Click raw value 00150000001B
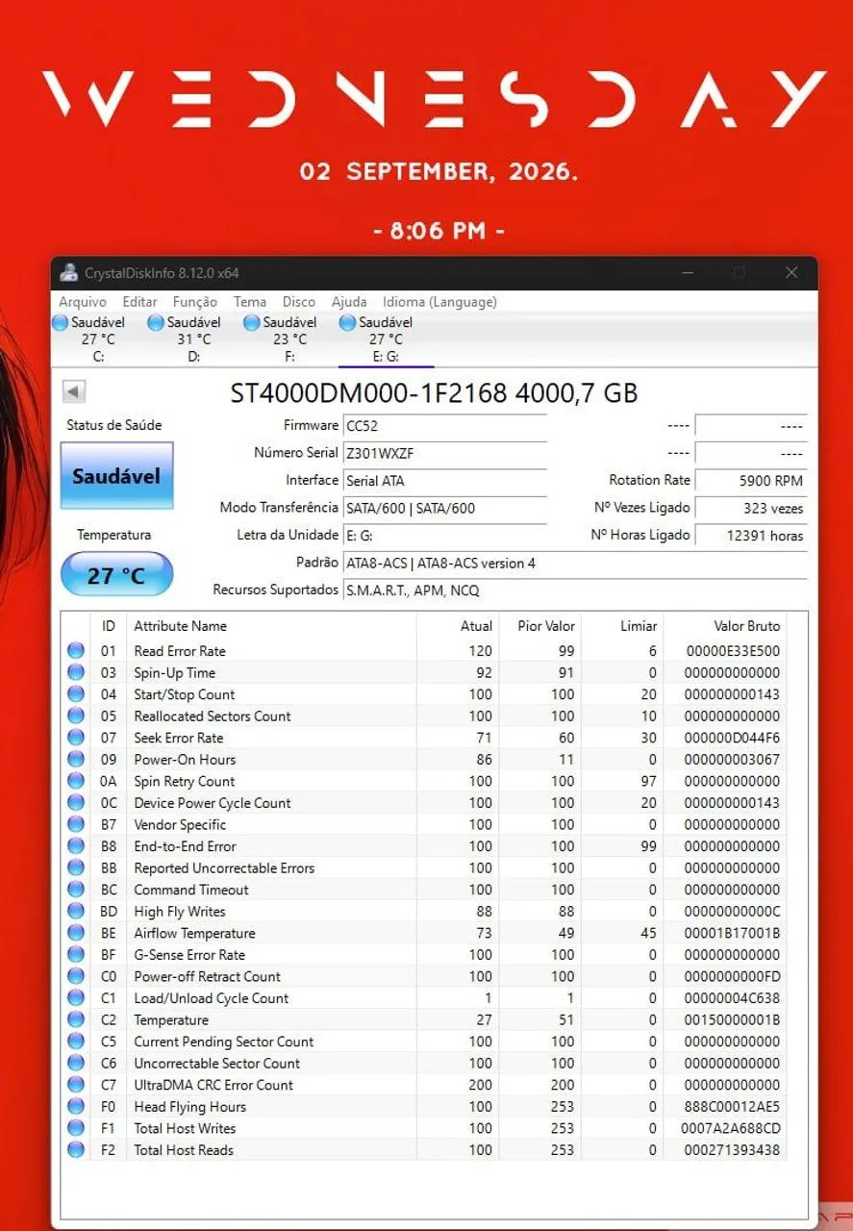 733,1020
